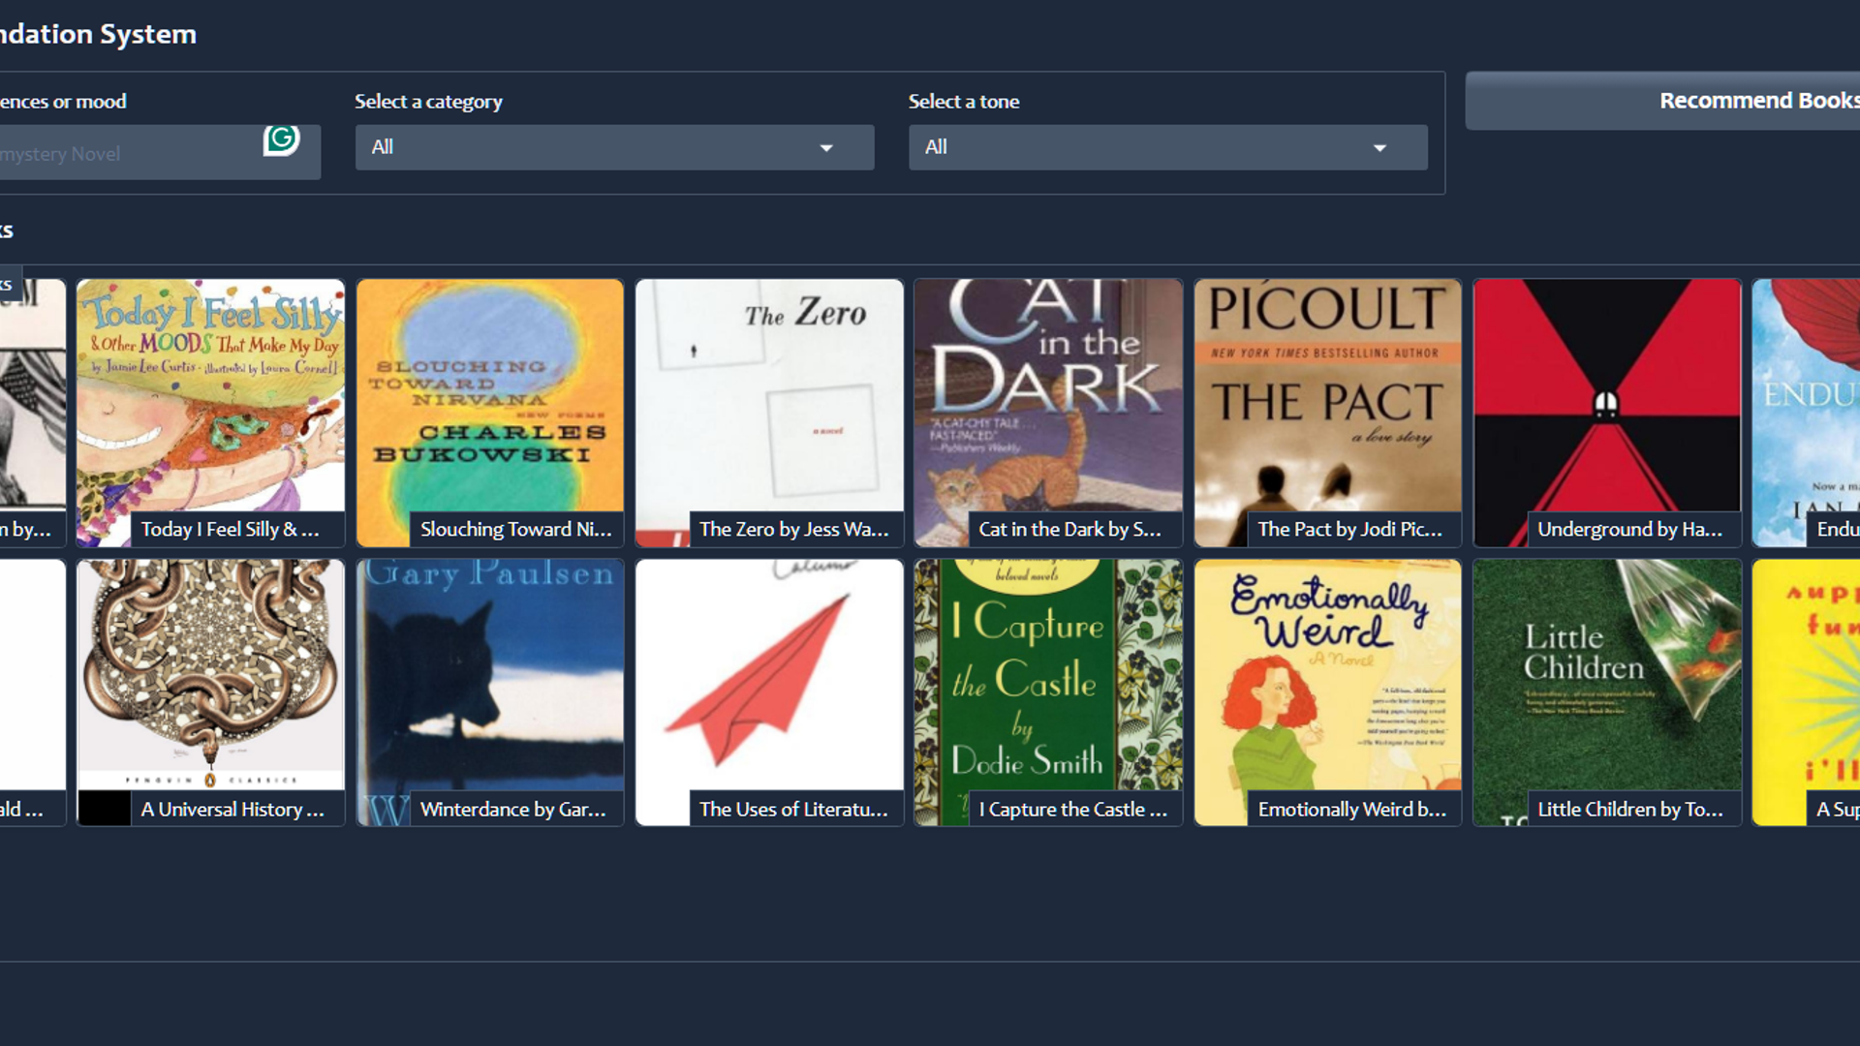Click the Grammarly icon in the mood input
This screenshot has width=1860, height=1046.
click(281, 139)
